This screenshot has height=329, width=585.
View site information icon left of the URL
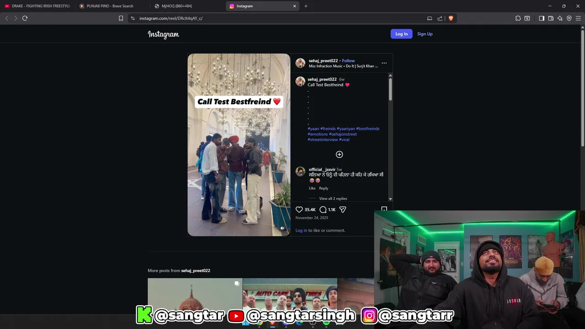click(x=133, y=18)
